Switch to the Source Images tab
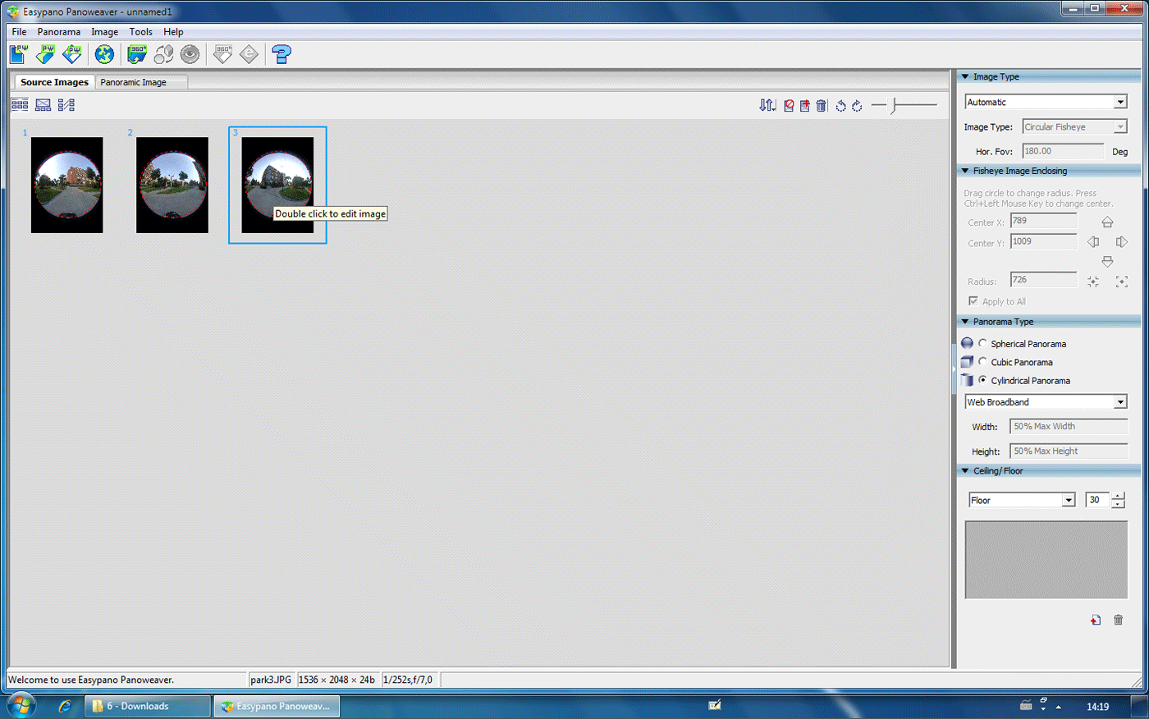This screenshot has height=719, width=1149. pyautogui.click(x=54, y=82)
